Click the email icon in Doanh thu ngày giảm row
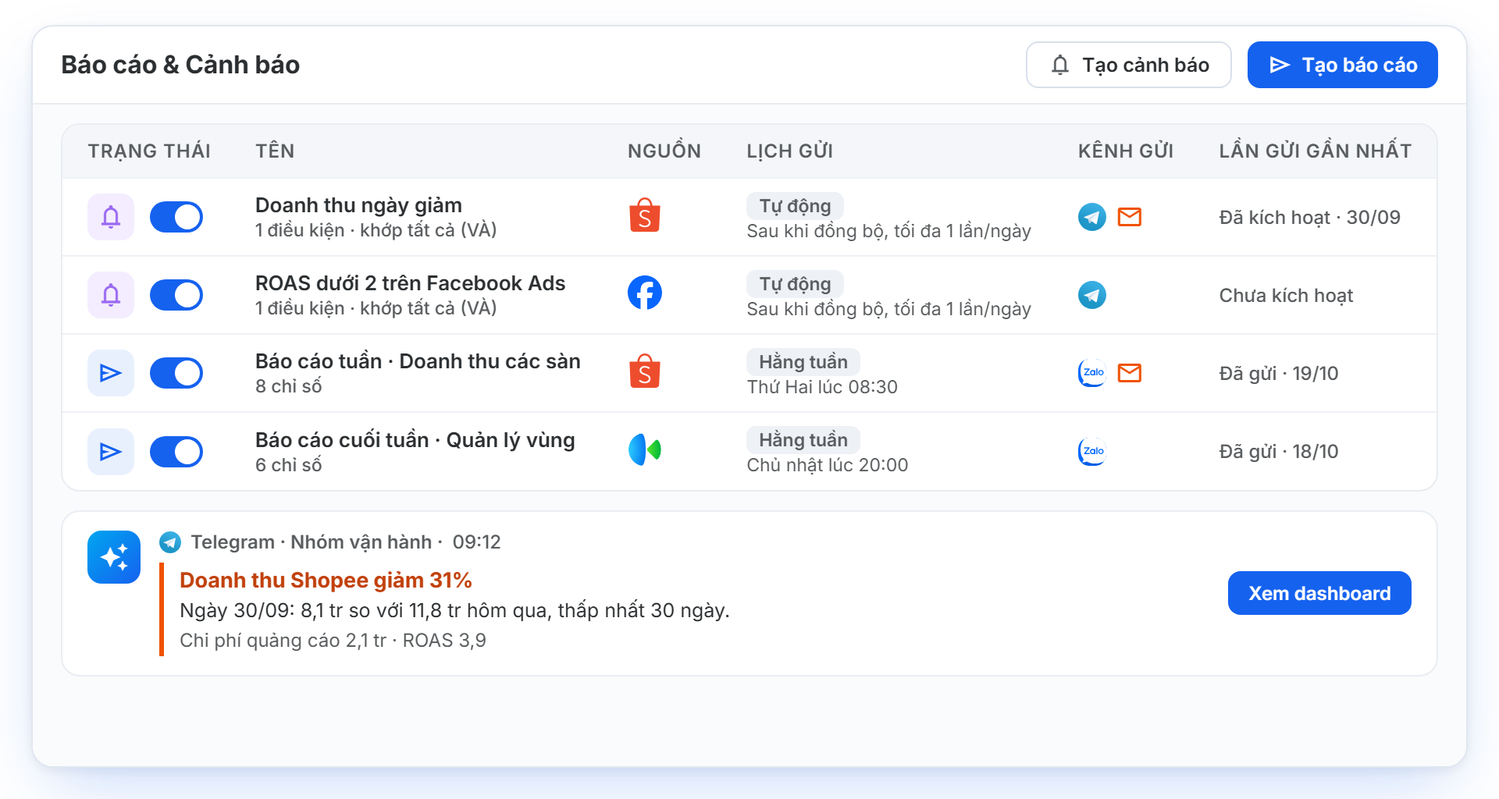Image resolution: width=1499 pixels, height=799 pixels. [1130, 217]
